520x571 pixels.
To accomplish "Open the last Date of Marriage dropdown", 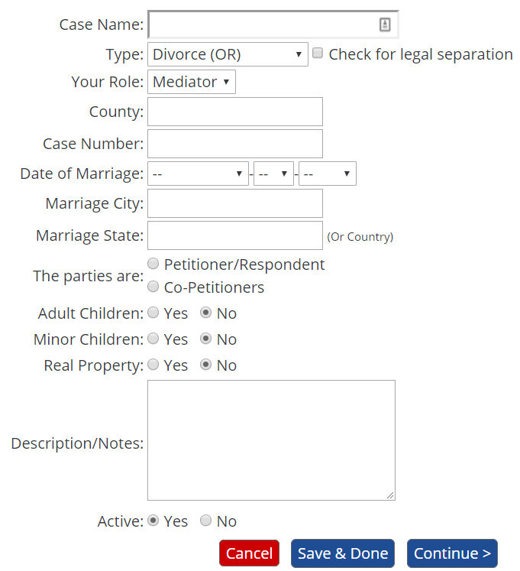I will [x=328, y=174].
